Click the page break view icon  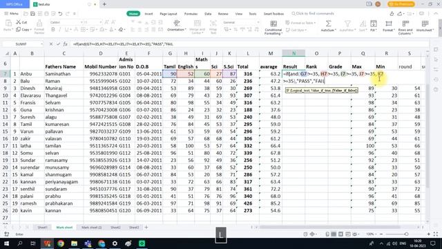click(340, 234)
